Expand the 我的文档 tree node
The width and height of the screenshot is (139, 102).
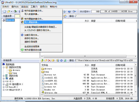point(4,76)
